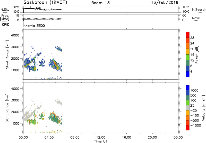
Task: Click the gray ground scatter band near 3000 km in the velocity panel
Action: pyautogui.click(x=59, y=102)
